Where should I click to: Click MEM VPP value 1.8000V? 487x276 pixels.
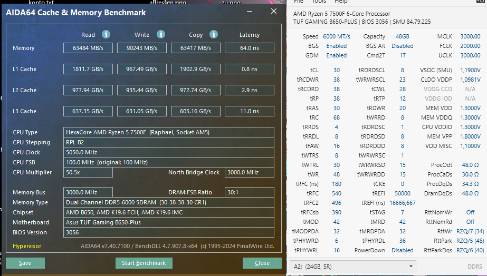tap(470, 136)
